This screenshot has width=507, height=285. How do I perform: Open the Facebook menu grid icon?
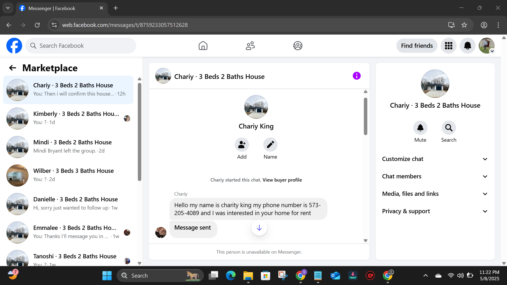click(449, 46)
